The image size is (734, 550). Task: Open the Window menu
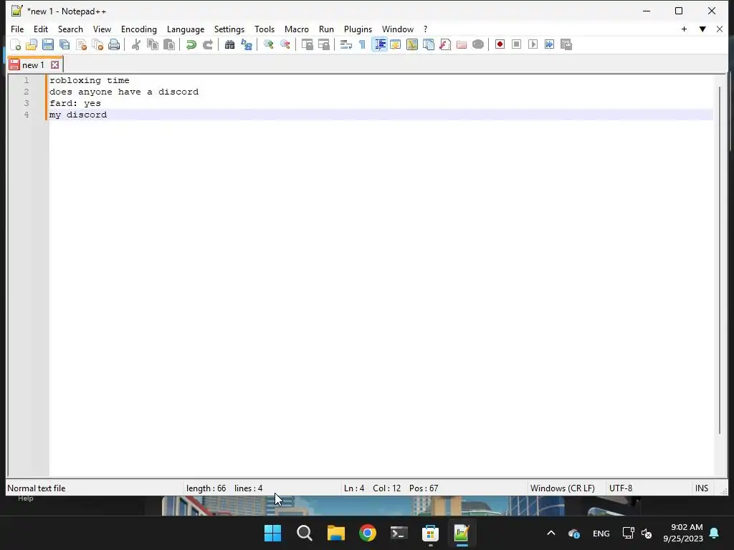click(x=398, y=29)
